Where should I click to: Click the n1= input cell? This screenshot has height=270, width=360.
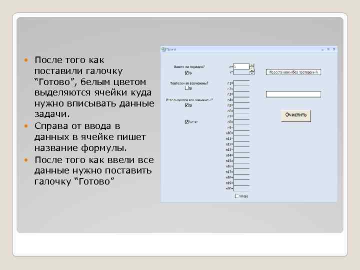(x=241, y=83)
